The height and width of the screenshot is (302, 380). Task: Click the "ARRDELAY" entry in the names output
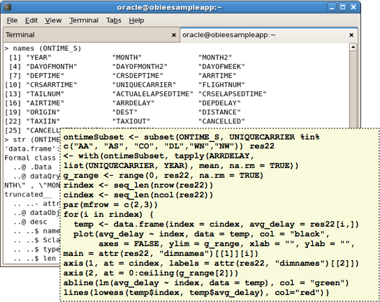pyautogui.click(x=133, y=103)
